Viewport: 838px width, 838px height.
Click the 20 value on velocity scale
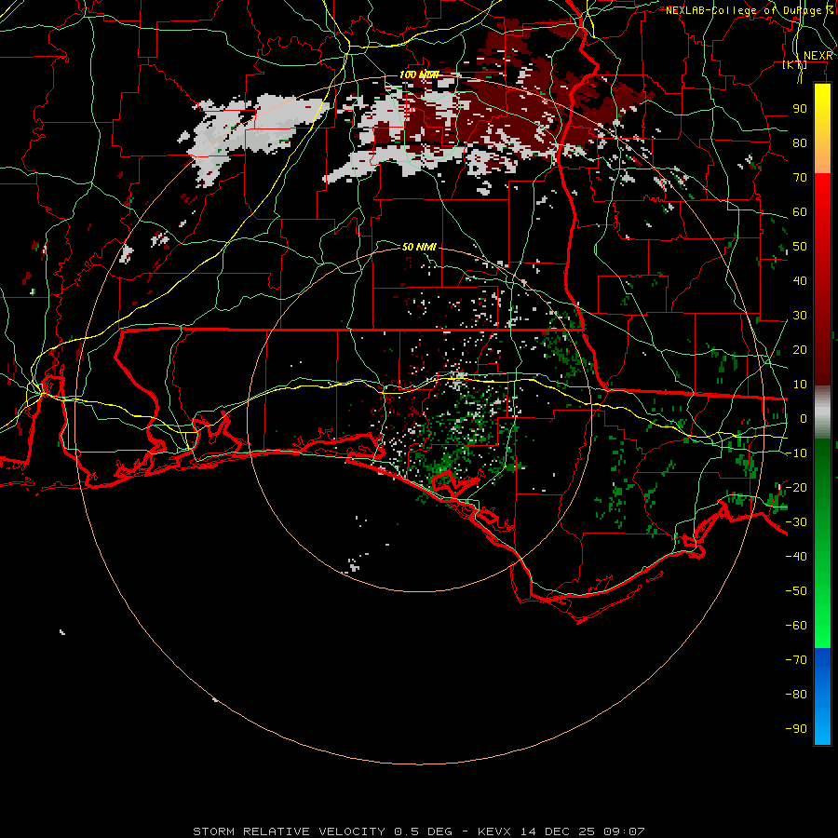pos(800,349)
